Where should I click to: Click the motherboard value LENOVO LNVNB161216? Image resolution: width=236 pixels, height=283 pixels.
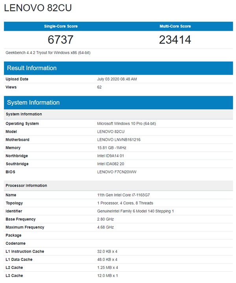coord(119,140)
